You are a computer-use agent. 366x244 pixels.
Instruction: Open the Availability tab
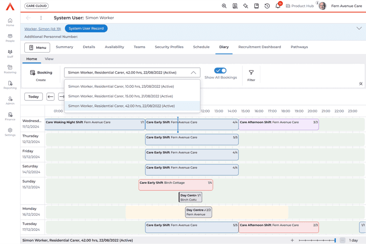114,47
